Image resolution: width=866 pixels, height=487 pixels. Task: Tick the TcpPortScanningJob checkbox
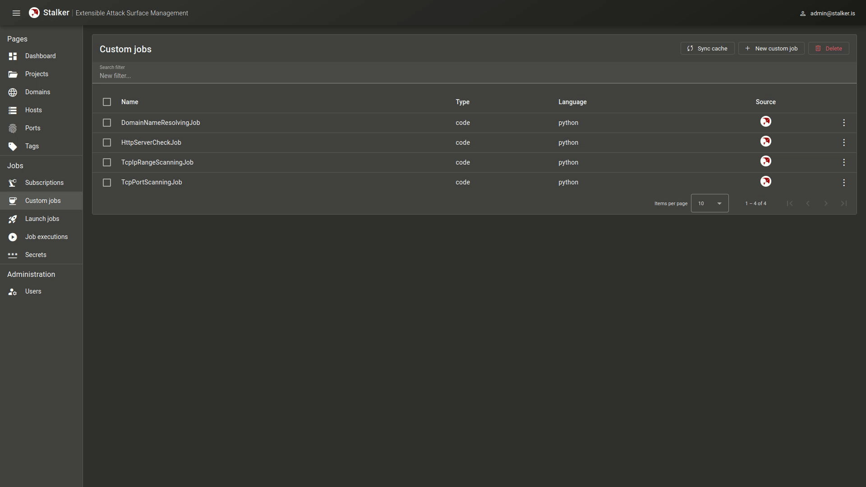pyautogui.click(x=107, y=183)
